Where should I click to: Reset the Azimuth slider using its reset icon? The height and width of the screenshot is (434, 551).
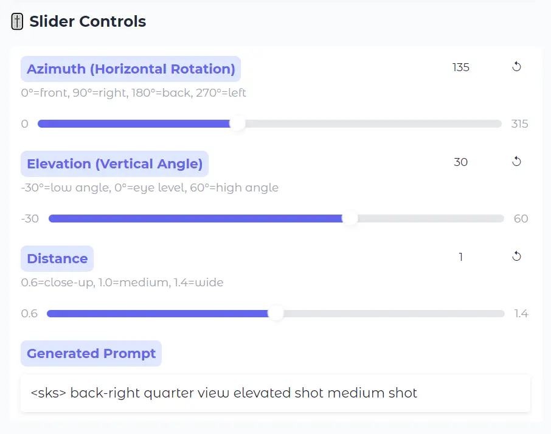(517, 67)
